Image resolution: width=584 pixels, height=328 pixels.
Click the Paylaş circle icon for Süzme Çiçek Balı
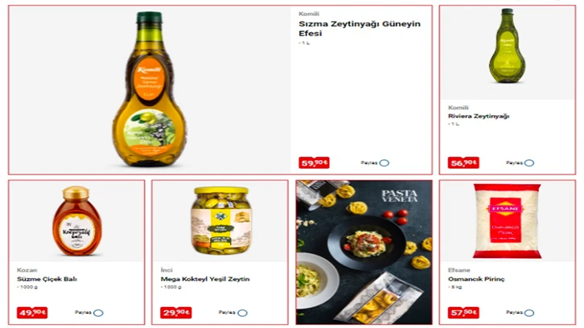98,313
